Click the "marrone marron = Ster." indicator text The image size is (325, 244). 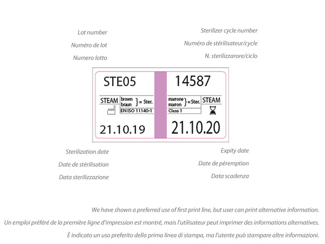(184, 101)
